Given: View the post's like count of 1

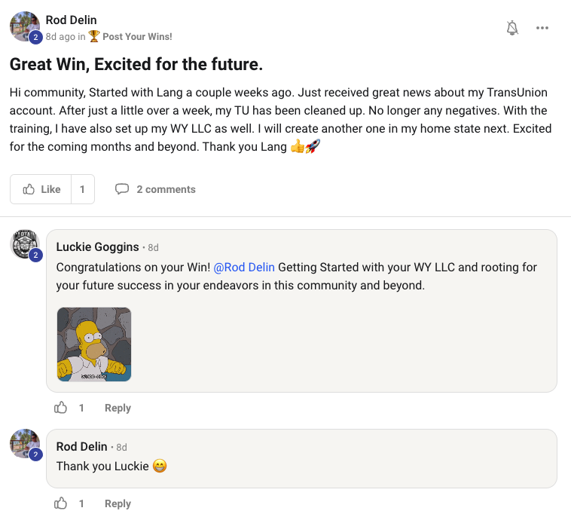Looking at the screenshot, I should pos(83,189).
